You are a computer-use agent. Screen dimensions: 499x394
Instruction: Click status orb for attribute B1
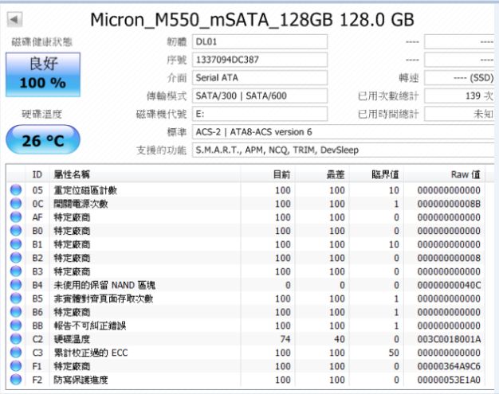pos(15,244)
